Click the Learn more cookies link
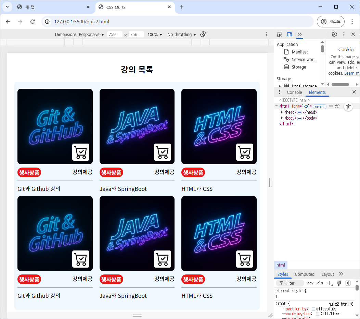This screenshot has width=360, height=319. [352, 73]
